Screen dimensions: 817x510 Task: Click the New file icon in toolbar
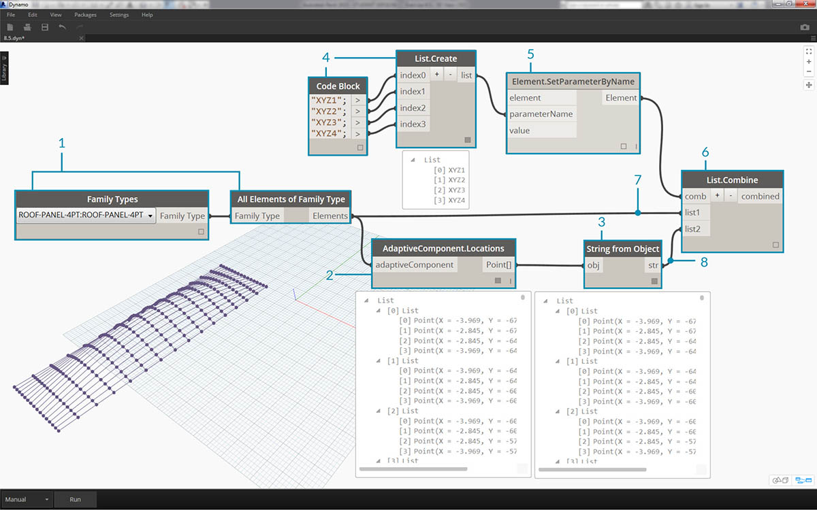pos(10,27)
